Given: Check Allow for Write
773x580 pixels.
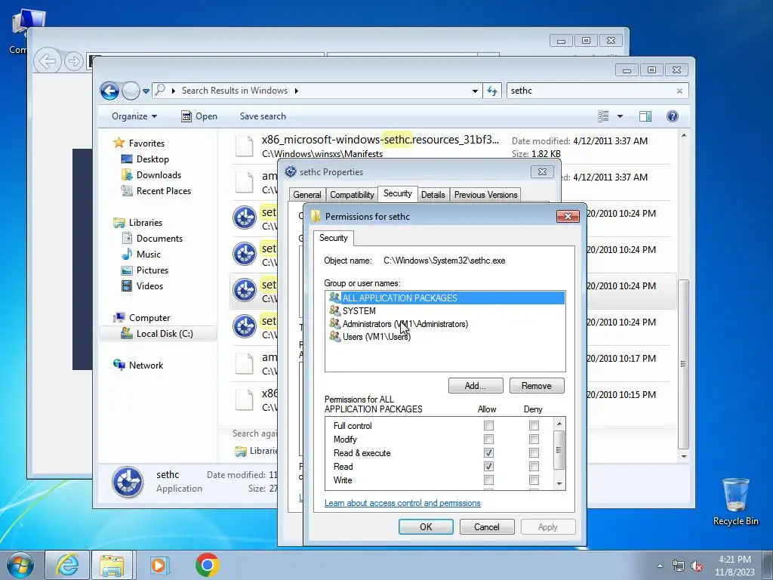Looking at the screenshot, I should click(x=488, y=480).
